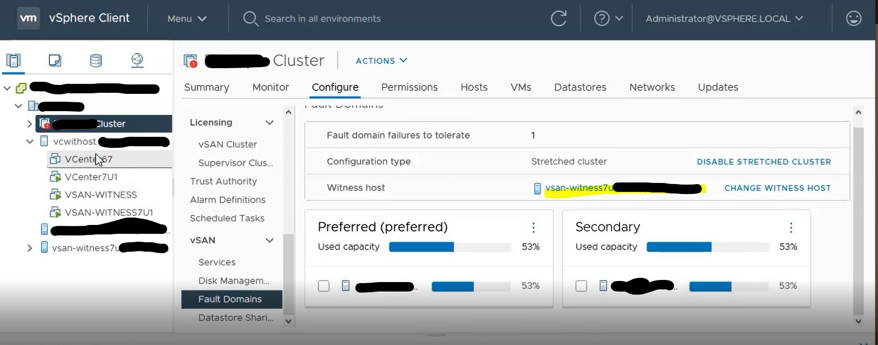Click the feedback smiley icon
This screenshot has width=878, height=345.
tap(854, 18)
